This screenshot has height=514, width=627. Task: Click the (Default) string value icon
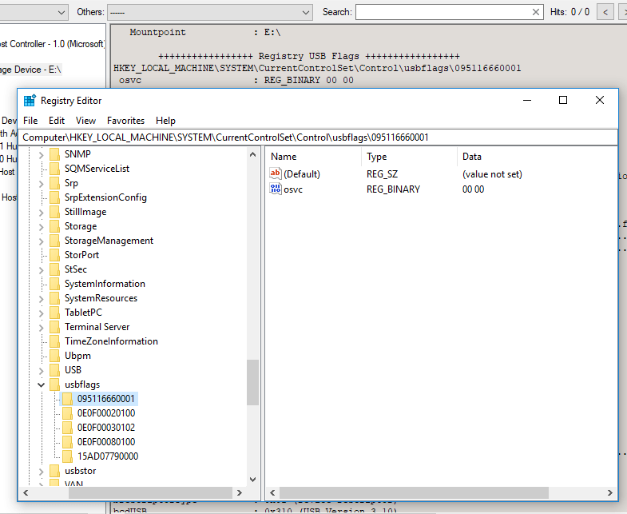276,173
